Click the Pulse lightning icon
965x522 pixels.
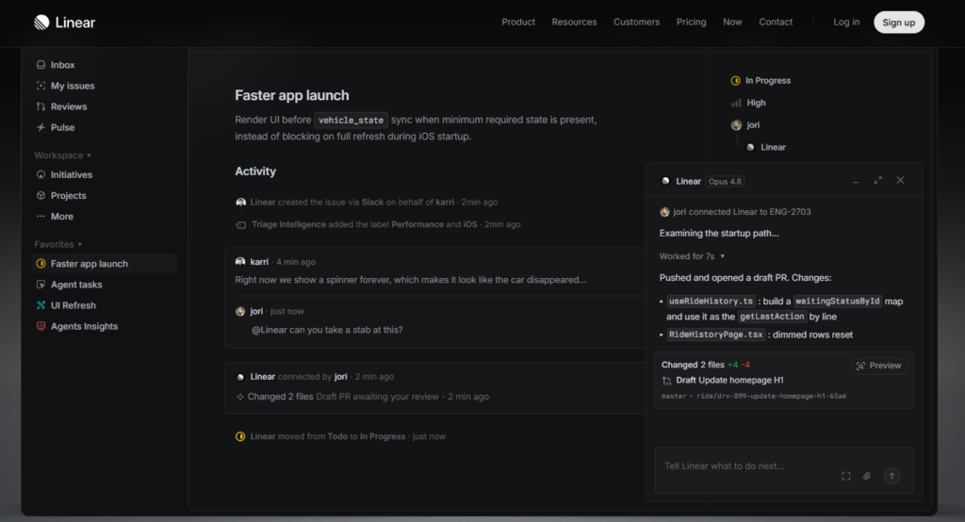point(41,127)
